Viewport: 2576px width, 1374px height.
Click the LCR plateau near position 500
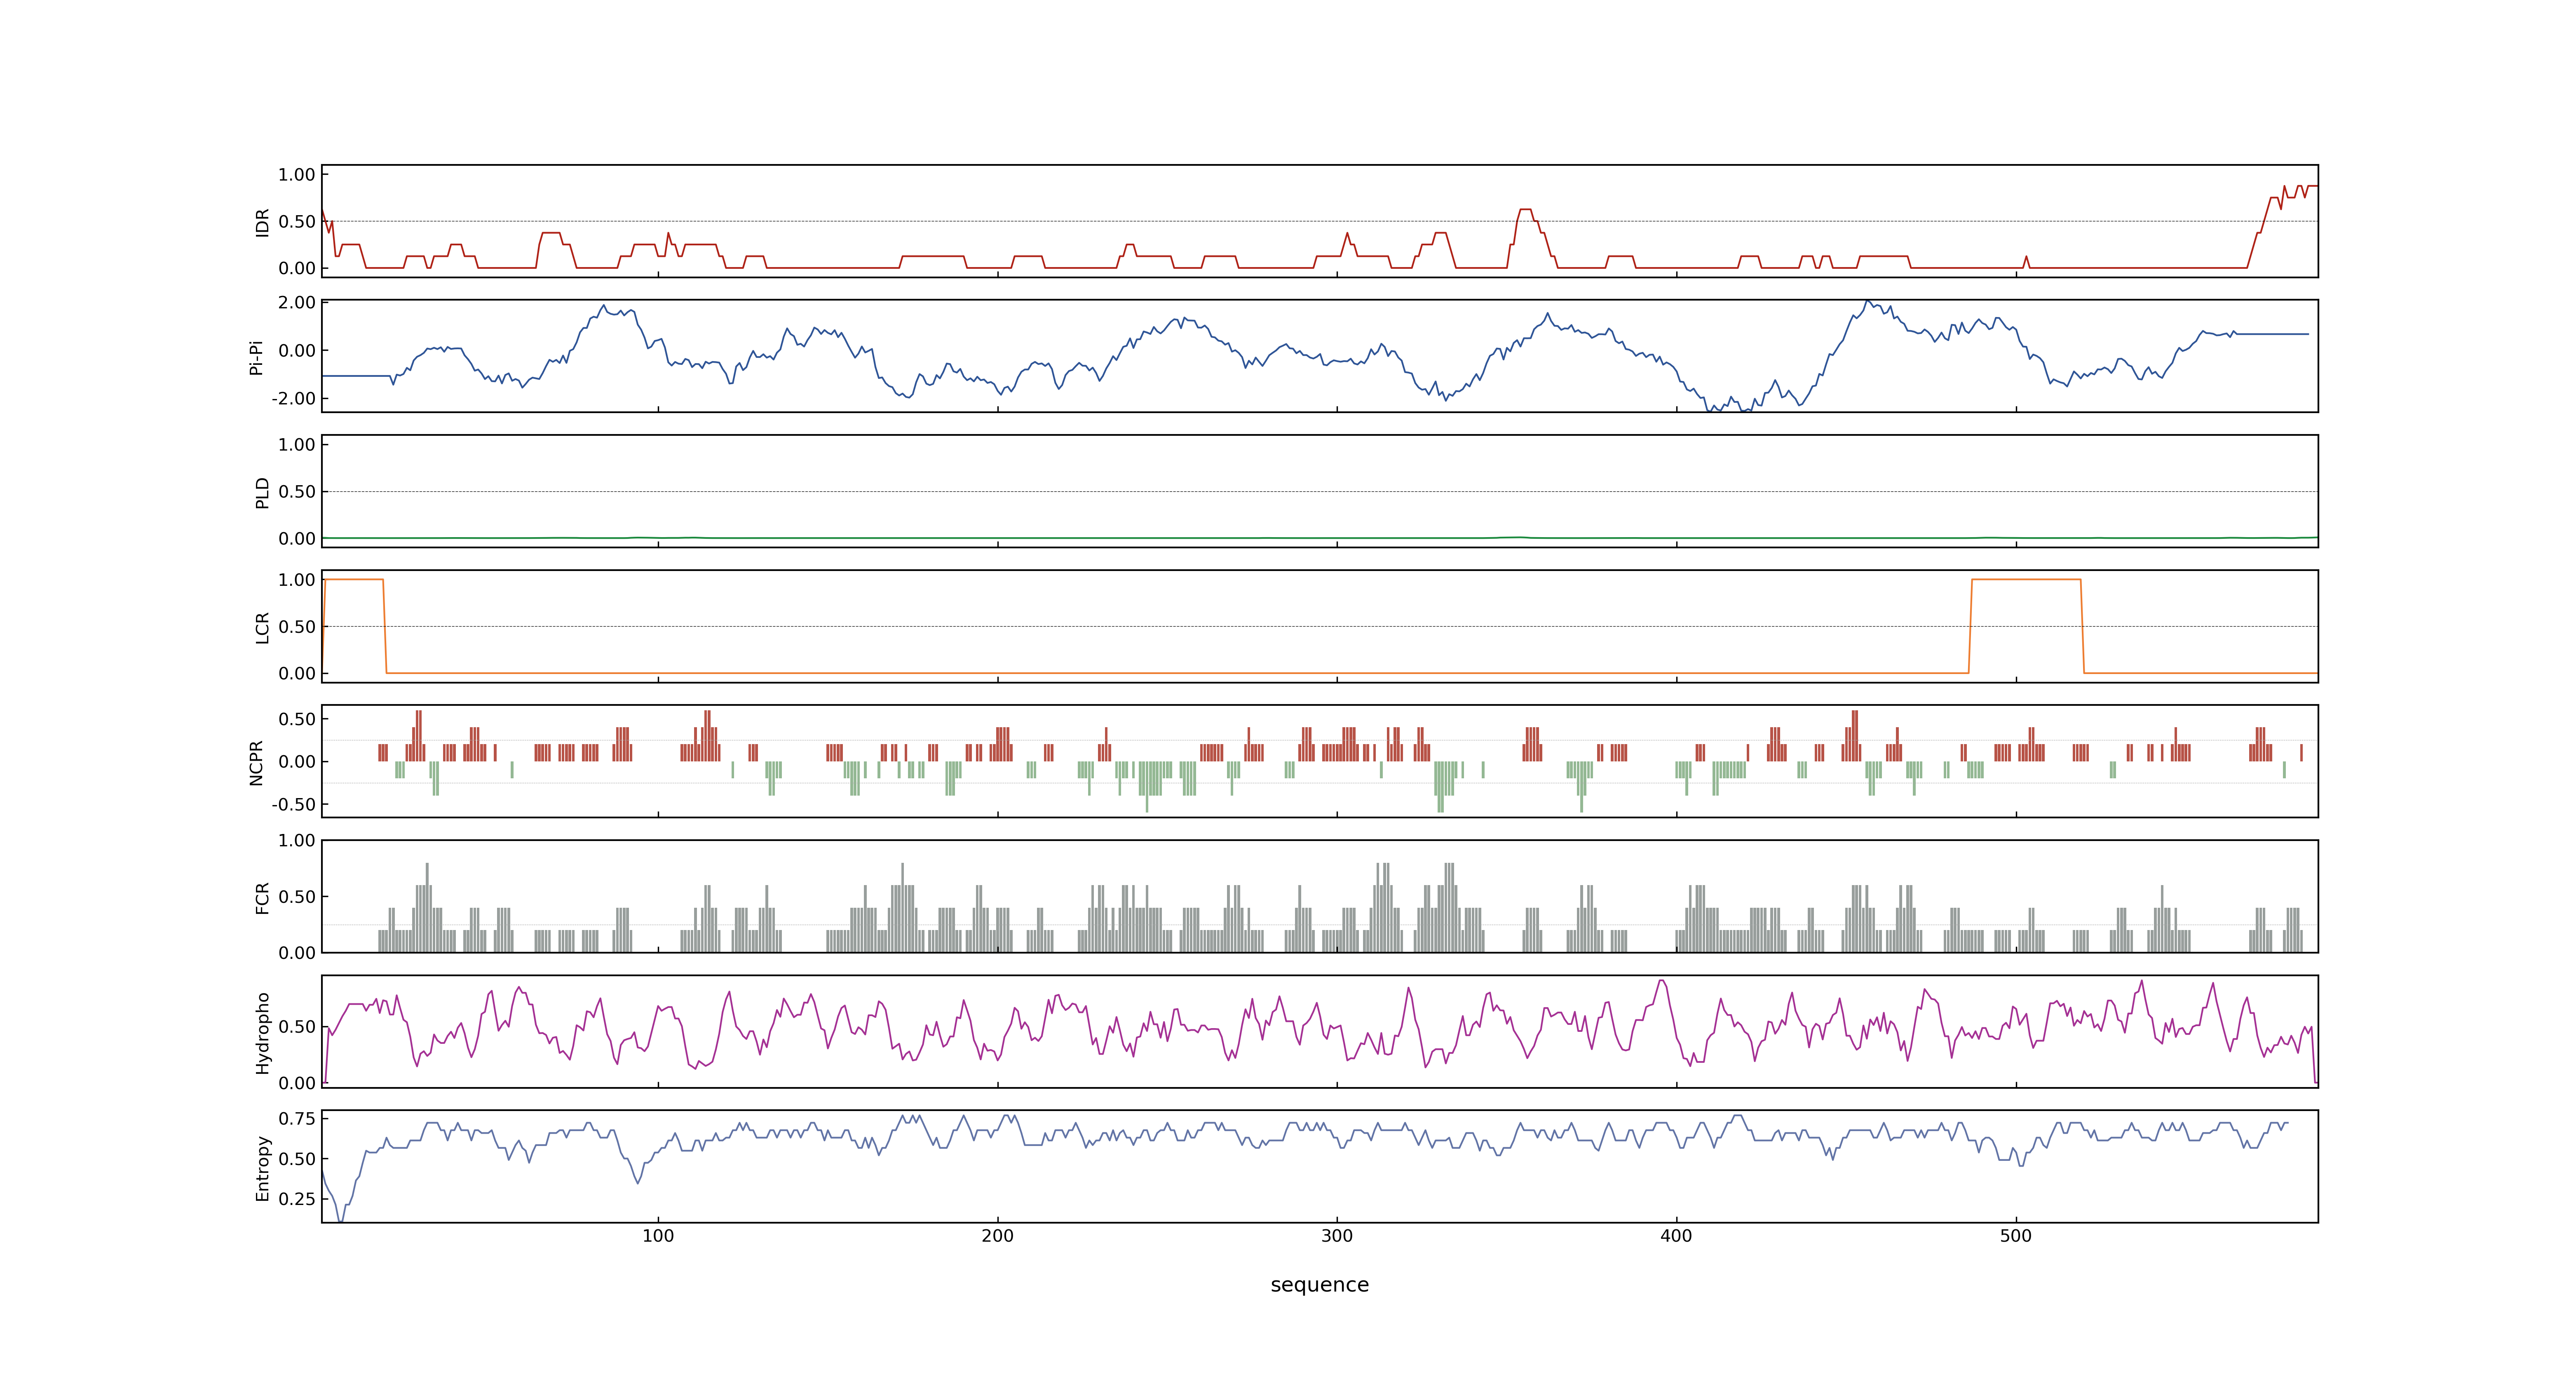click(2026, 579)
